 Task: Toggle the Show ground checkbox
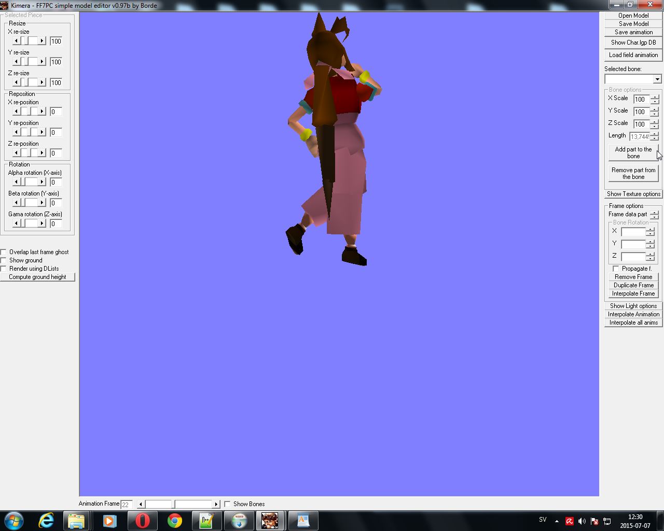pyautogui.click(x=4, y=260)
